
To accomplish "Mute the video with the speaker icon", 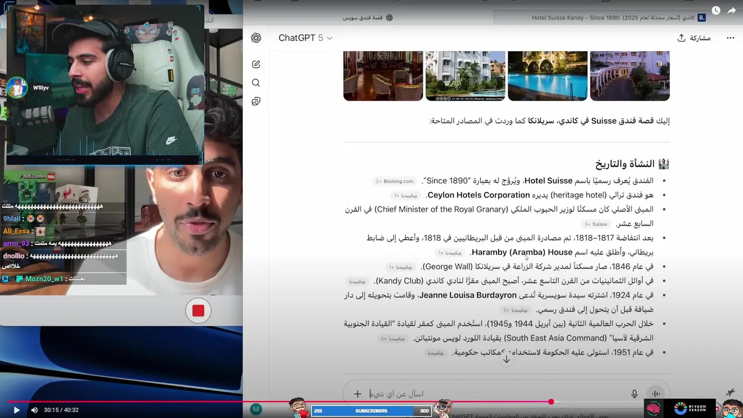I will point(34,410).
